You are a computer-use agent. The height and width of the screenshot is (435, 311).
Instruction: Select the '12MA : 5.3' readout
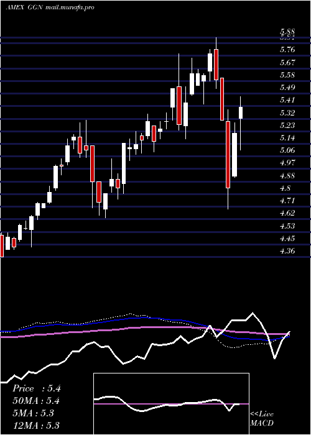click(36, 426)
